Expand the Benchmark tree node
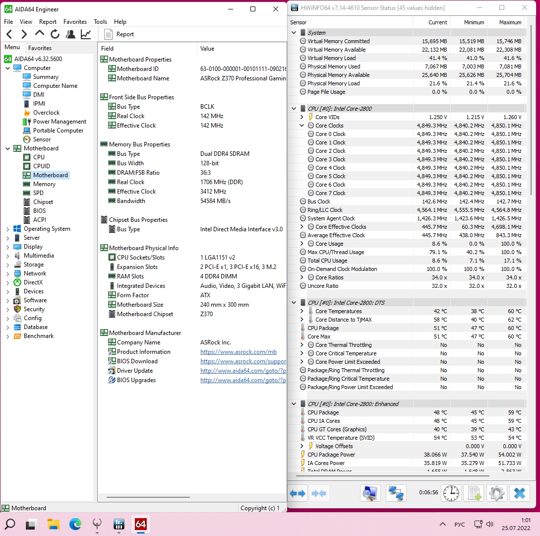 click(x=7, y=336)
